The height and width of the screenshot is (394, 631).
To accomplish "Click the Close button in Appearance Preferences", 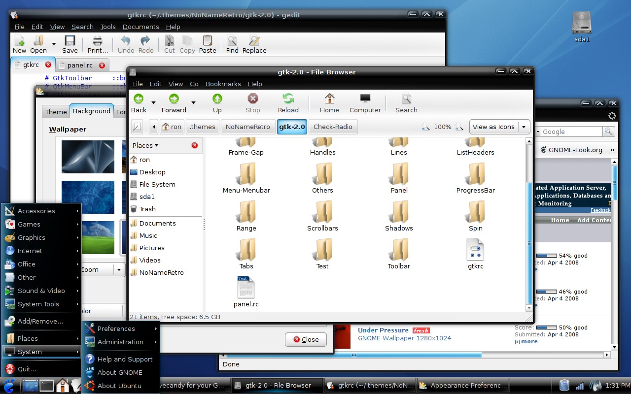I will click(x=306, y=339).
